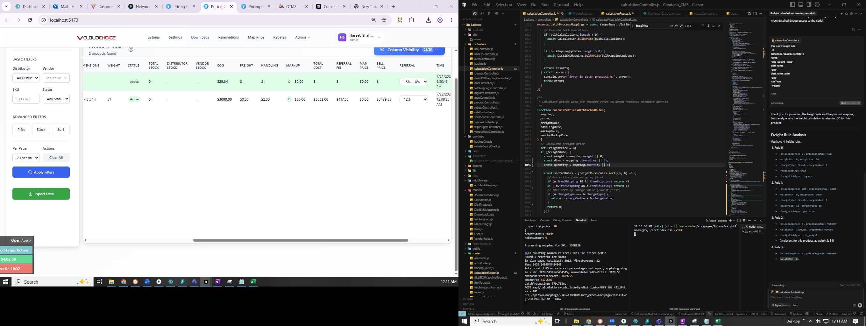Image resolution: width=866 pixels, height=326 pixels.
Task: Click the Apply Filters button
Action: click(x=41, y=172)
